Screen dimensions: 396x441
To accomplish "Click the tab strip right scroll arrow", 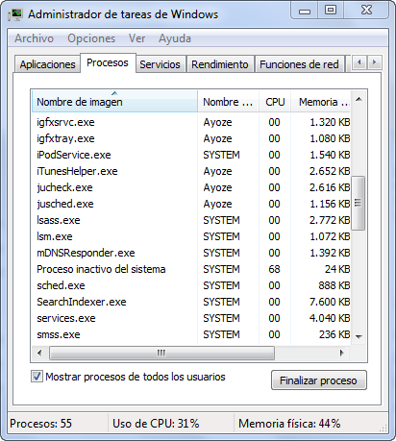I will pyautogui.click(x=374, y=62).
